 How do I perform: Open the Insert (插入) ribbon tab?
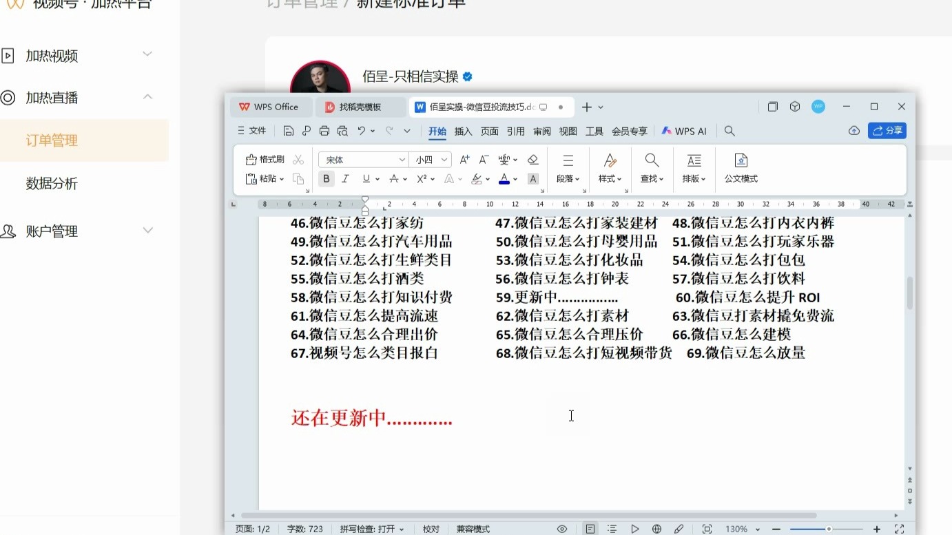pyautogui.click(x=464, y=131)
